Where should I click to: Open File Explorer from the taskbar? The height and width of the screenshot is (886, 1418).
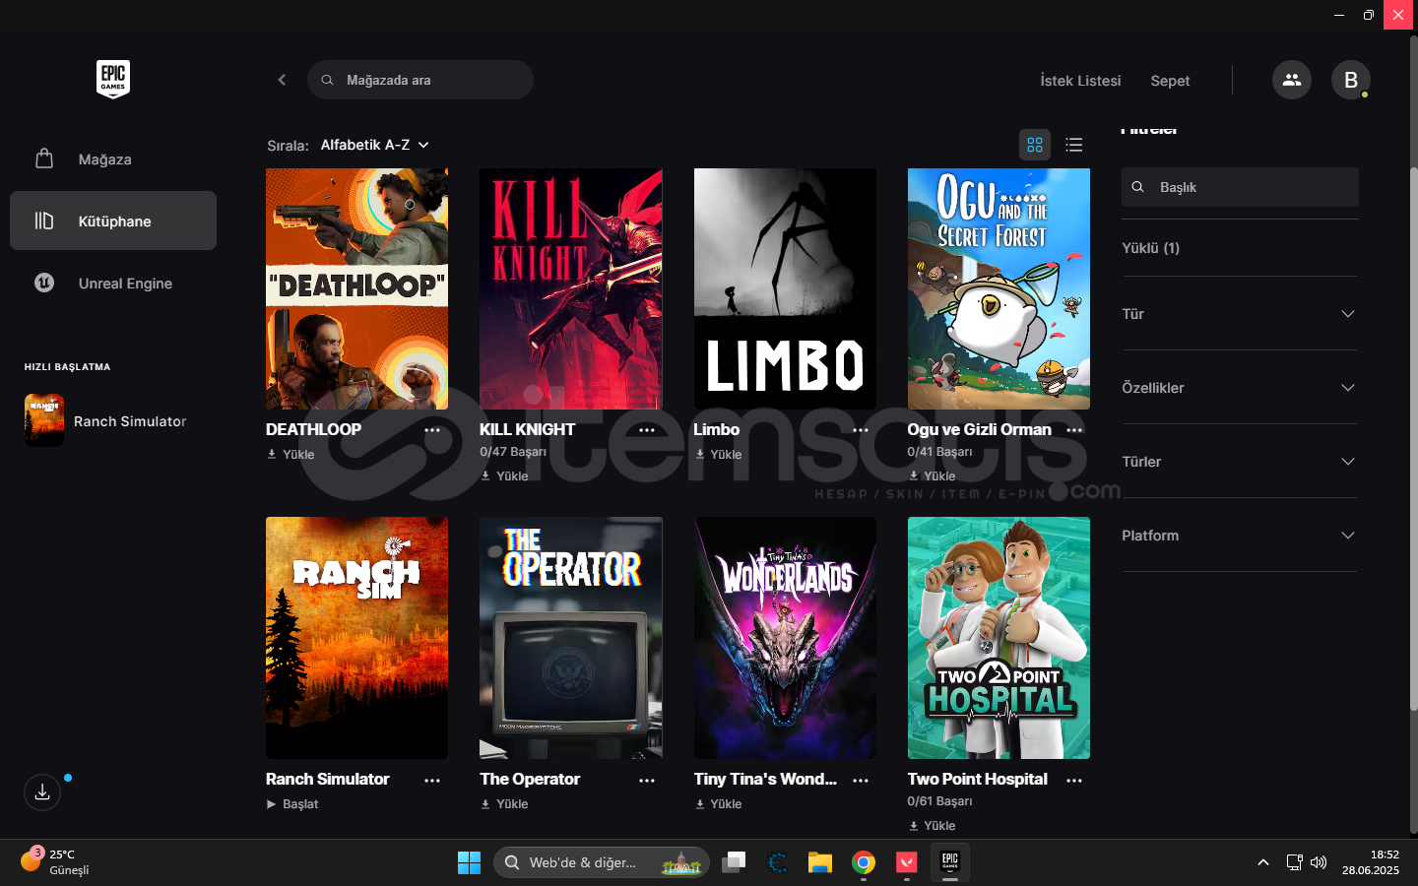tap(819, 862)
